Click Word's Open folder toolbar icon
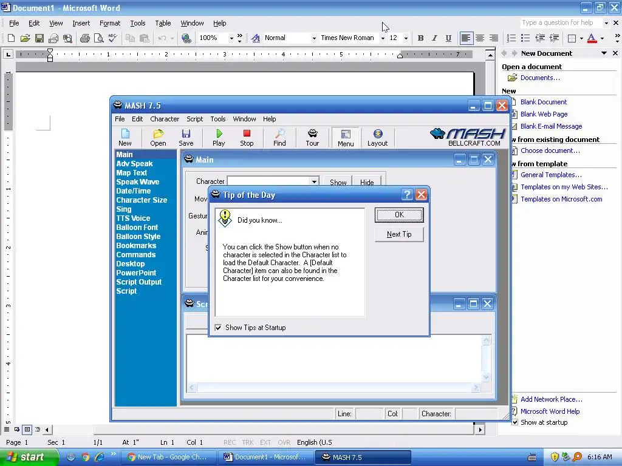622x466 pixels. pyautogui.click(x=25, y=38)
